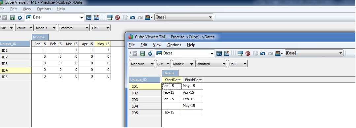Open the Model1 dropdown in Cube2 window
Image resolution: width=356 pixels, height=128 pixels.
46,28
